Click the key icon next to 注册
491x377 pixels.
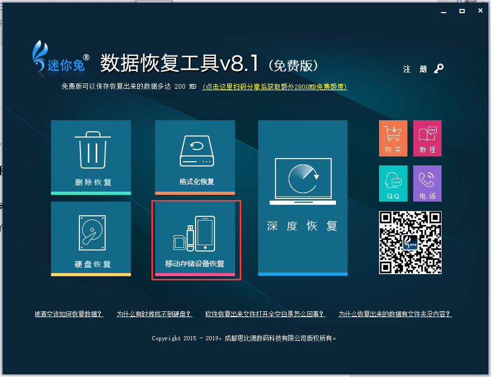(x=438, y=68)
